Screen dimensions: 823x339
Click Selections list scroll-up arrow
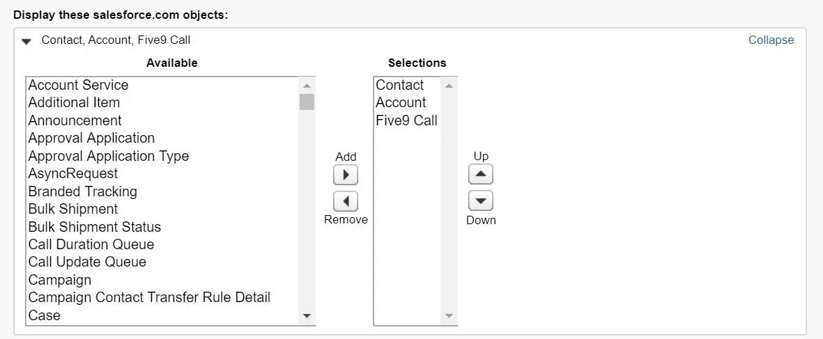pyautogui.click(x=449, y=85)
